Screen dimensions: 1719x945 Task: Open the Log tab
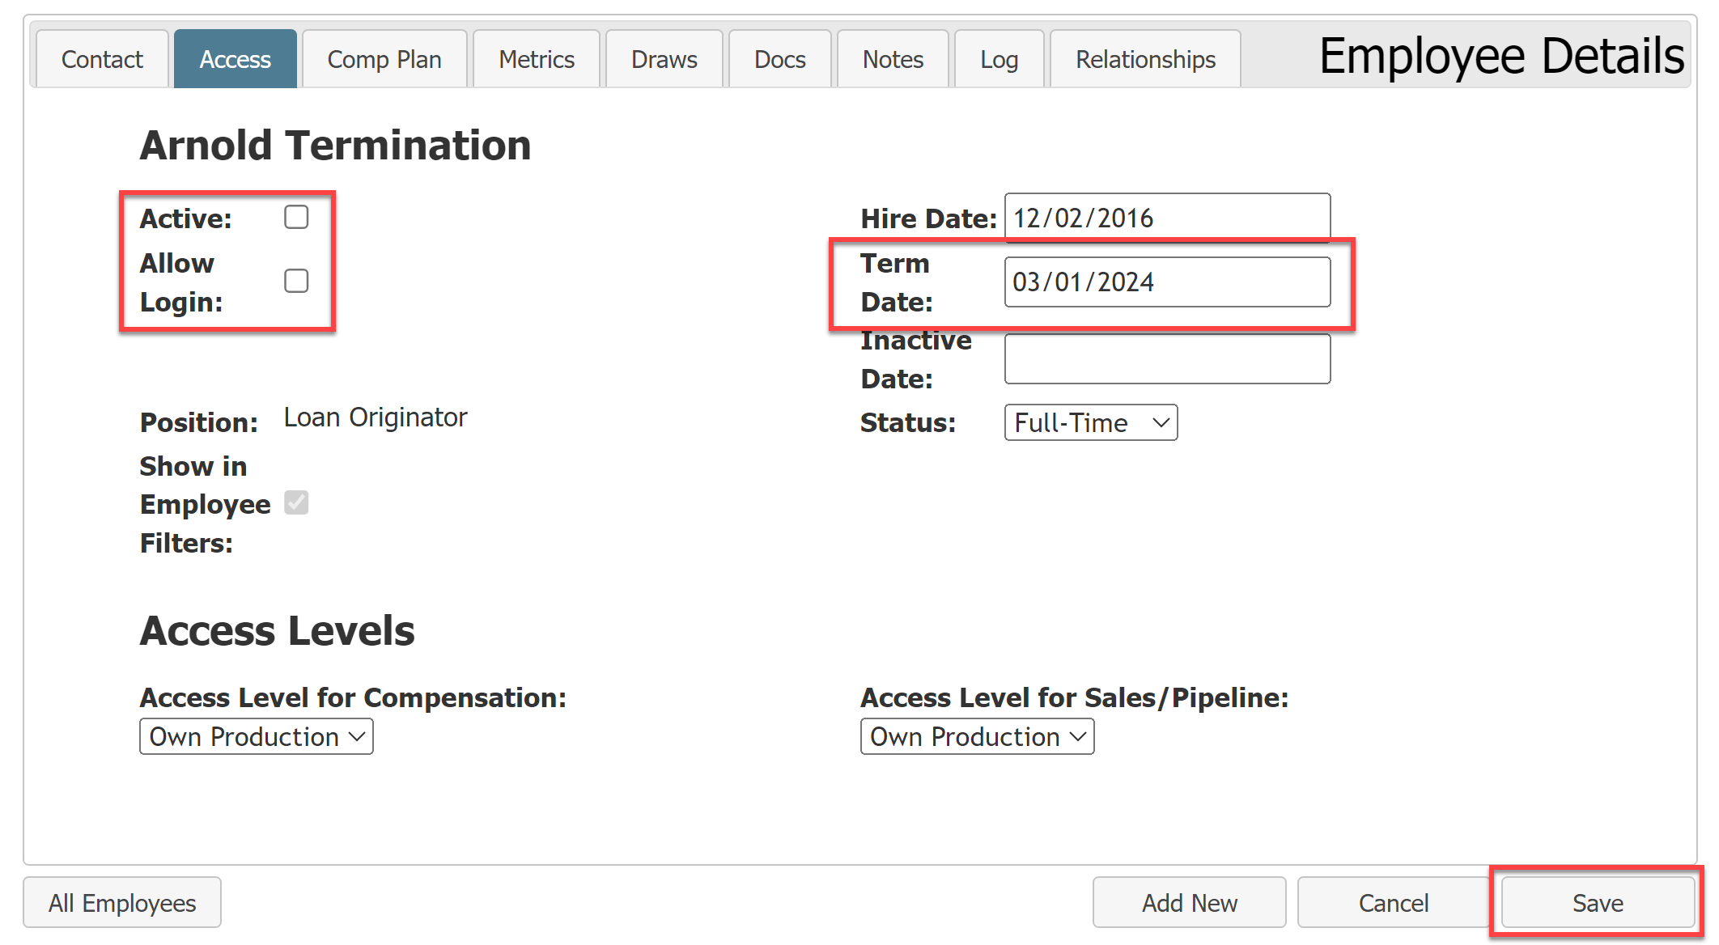1000,59
